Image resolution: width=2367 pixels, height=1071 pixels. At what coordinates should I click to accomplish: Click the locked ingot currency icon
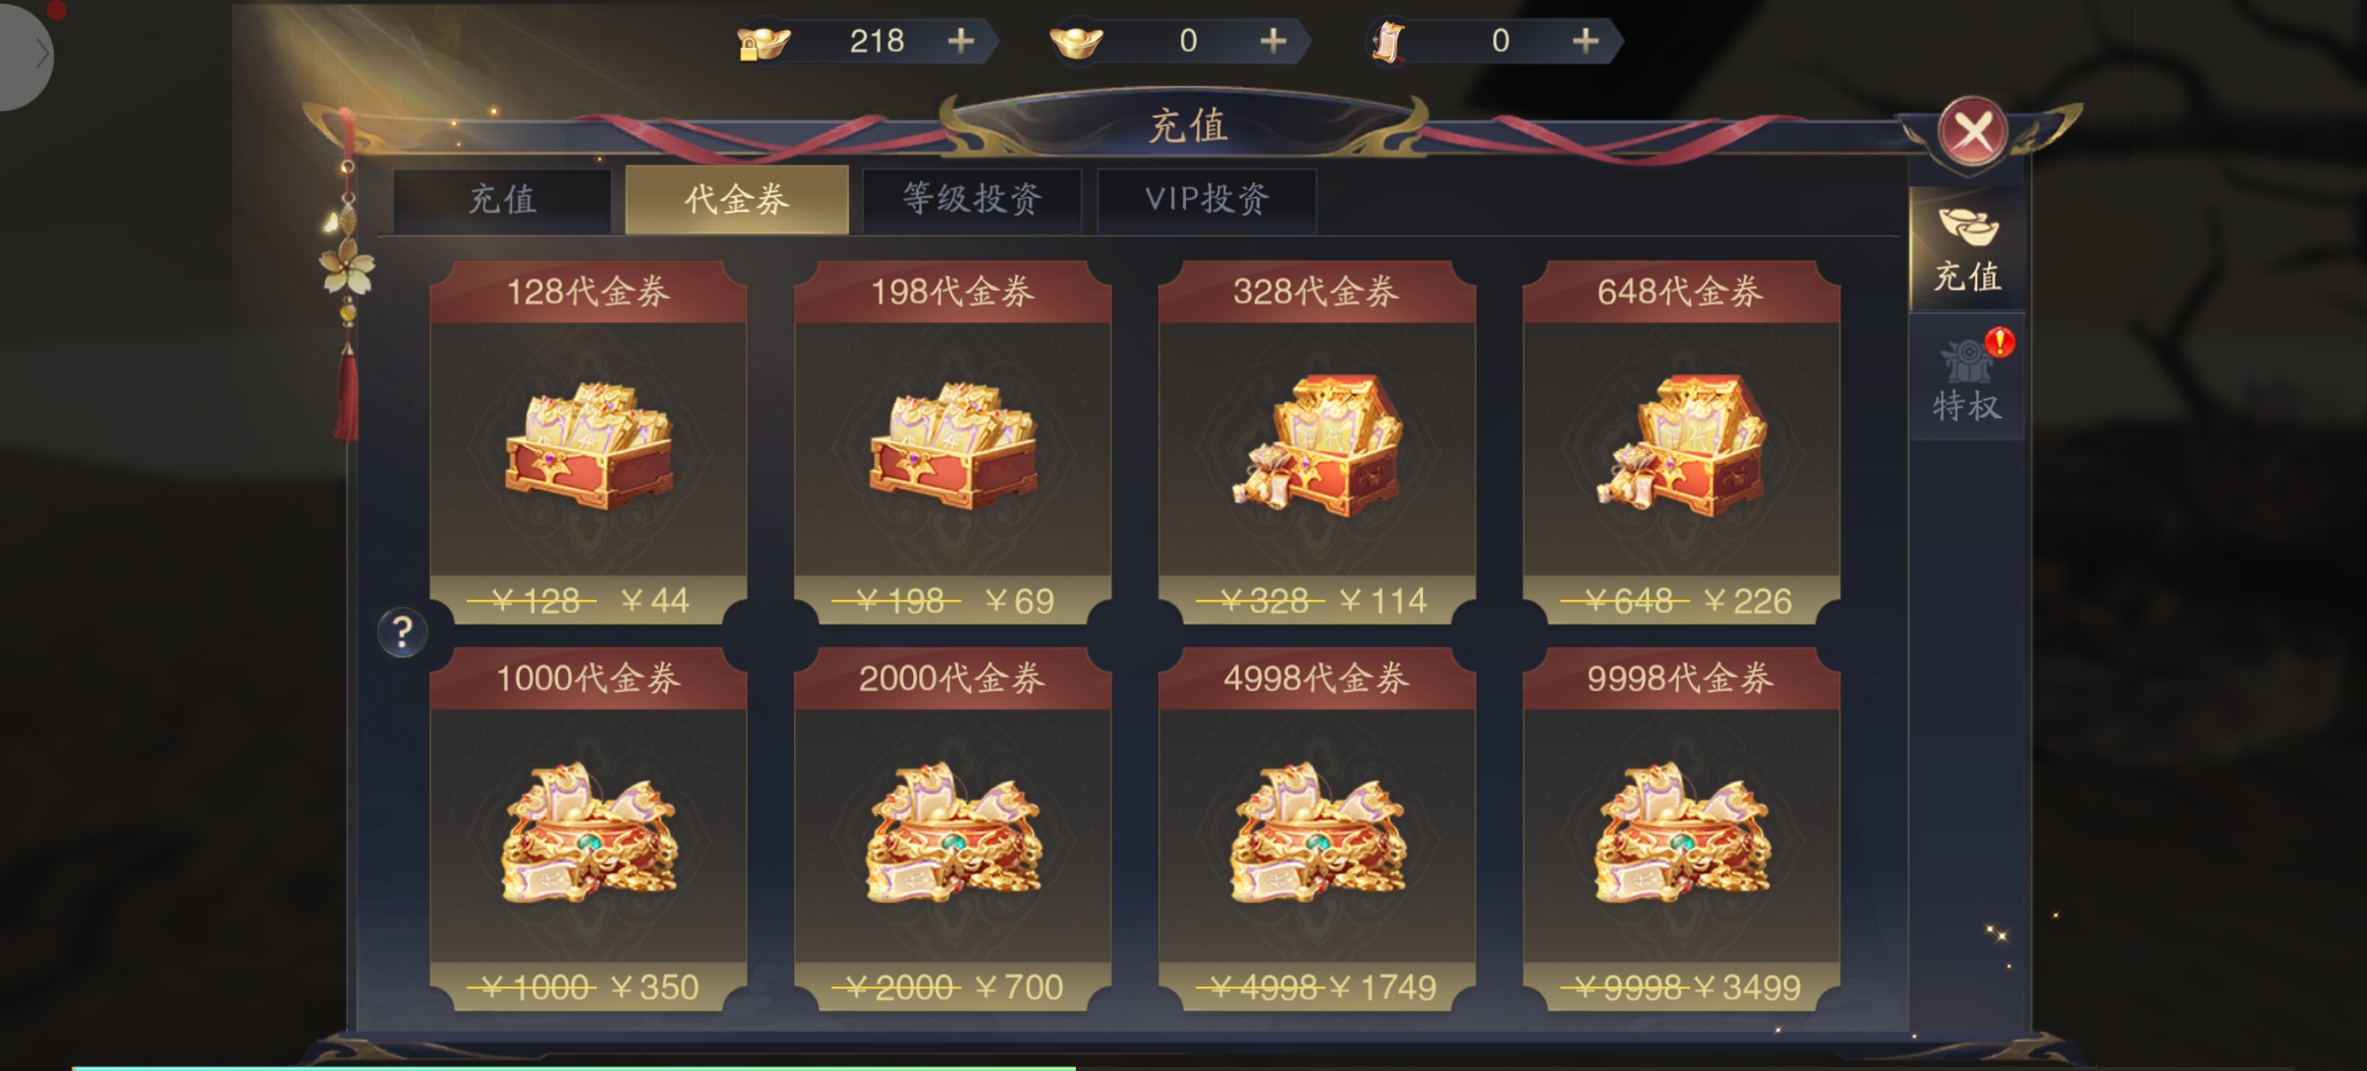(763, 42)
